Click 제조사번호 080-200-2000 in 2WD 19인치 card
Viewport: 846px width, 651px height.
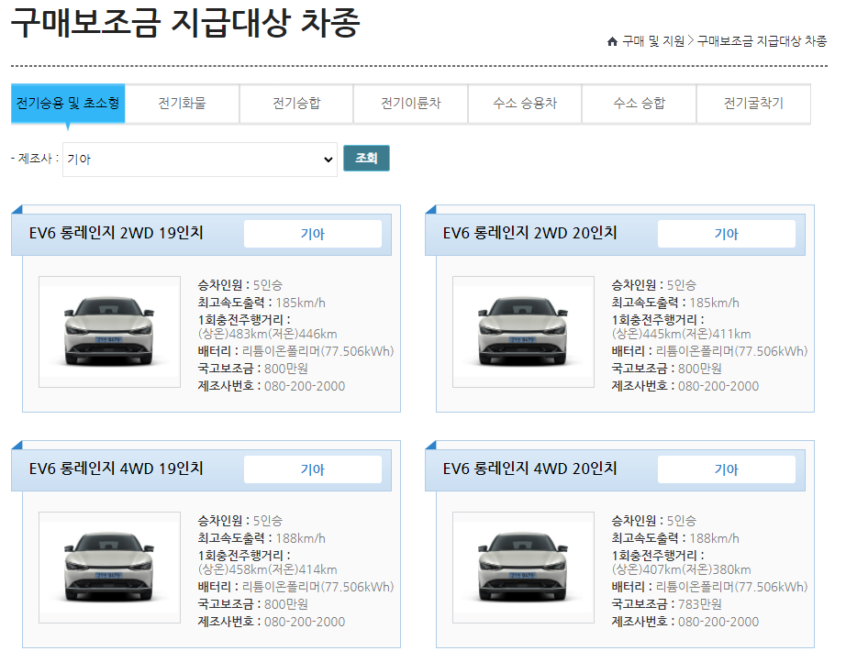point(272,386)
